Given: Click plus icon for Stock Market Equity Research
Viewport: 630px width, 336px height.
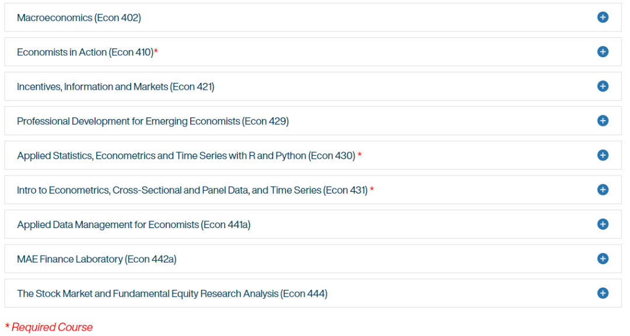Looking at the screenshot, I should pos(603,293).
